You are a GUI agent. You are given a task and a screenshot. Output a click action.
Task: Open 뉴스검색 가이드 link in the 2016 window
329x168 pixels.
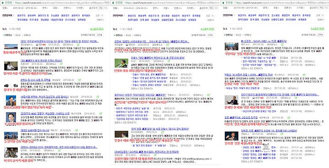tap(207, 29)
